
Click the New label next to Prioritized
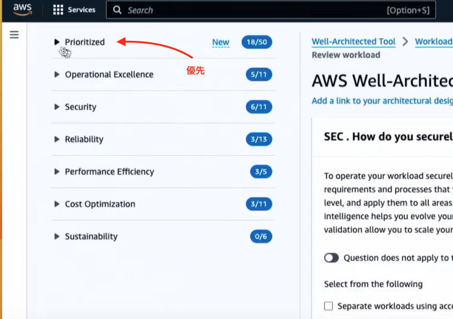[221, 42]
